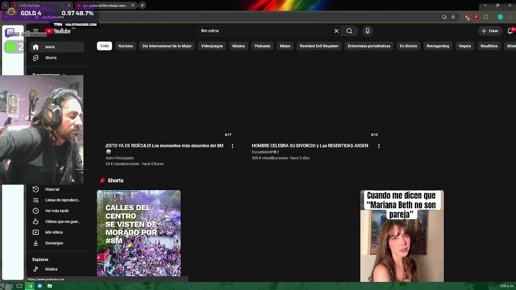Viewport: 516px width, 290px height.
Task: Select the Vegeta filter chip
Action: [465, 46]
